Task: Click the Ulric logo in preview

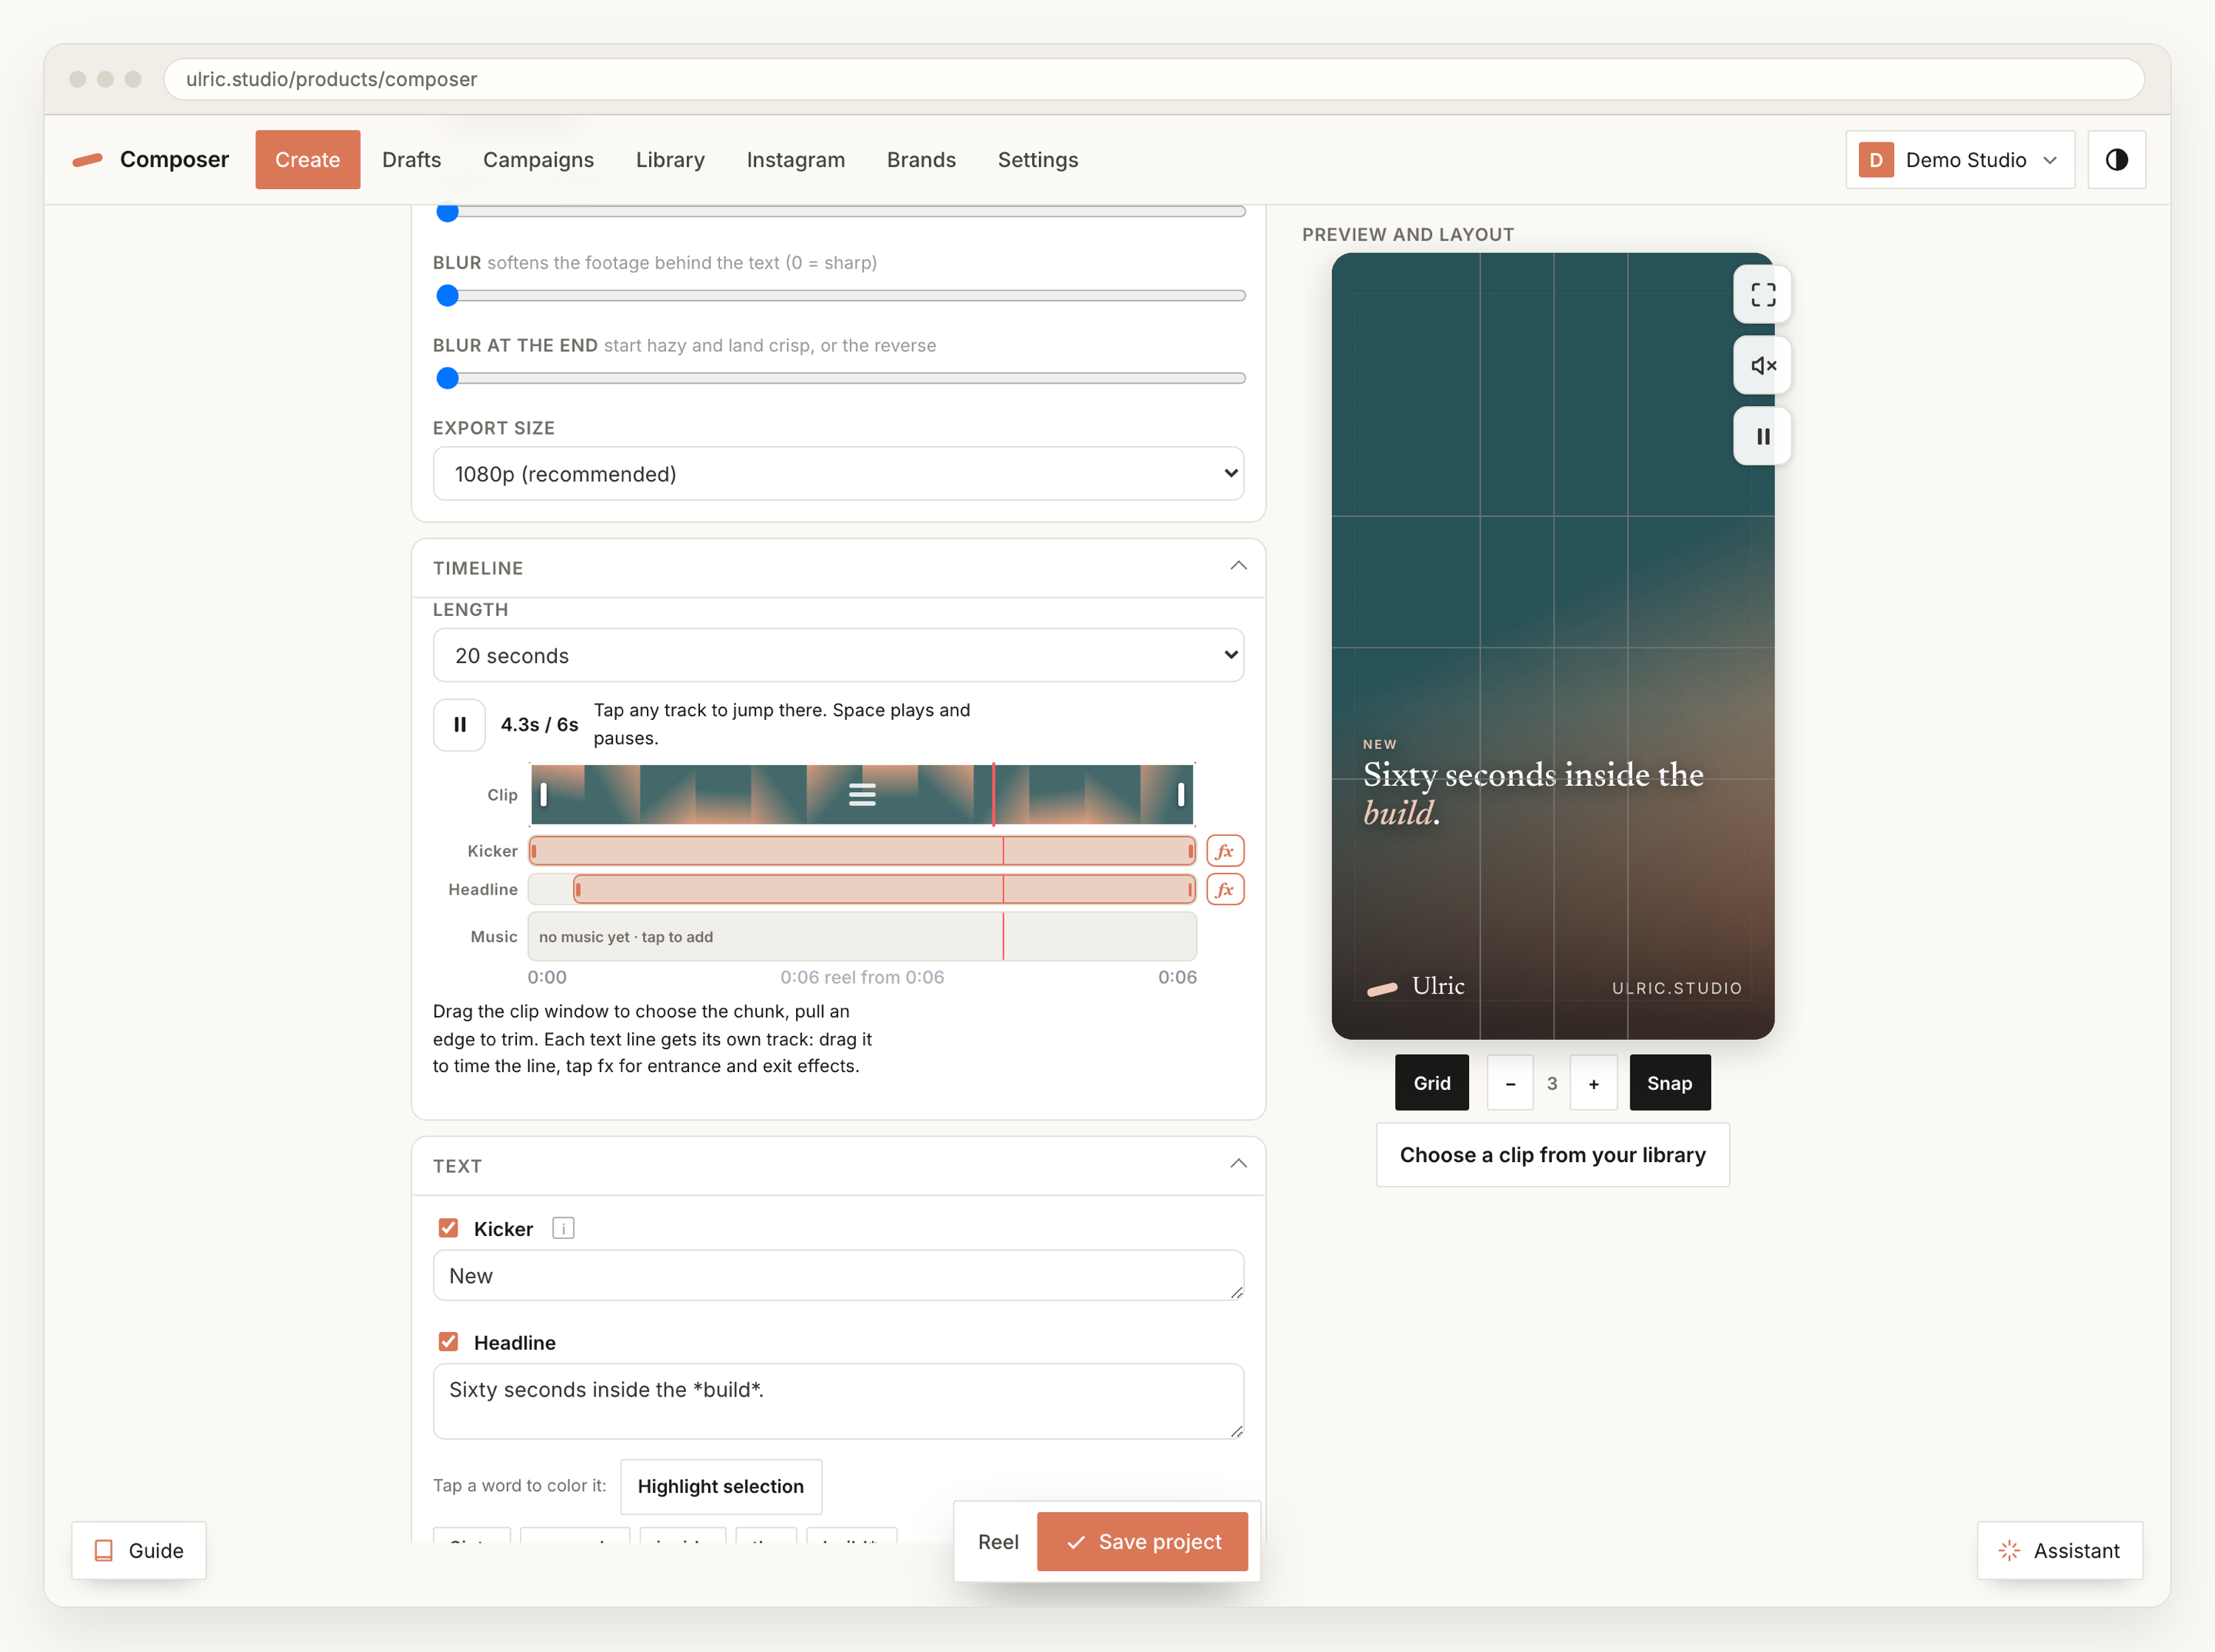Action: [x=1416, y=986]
